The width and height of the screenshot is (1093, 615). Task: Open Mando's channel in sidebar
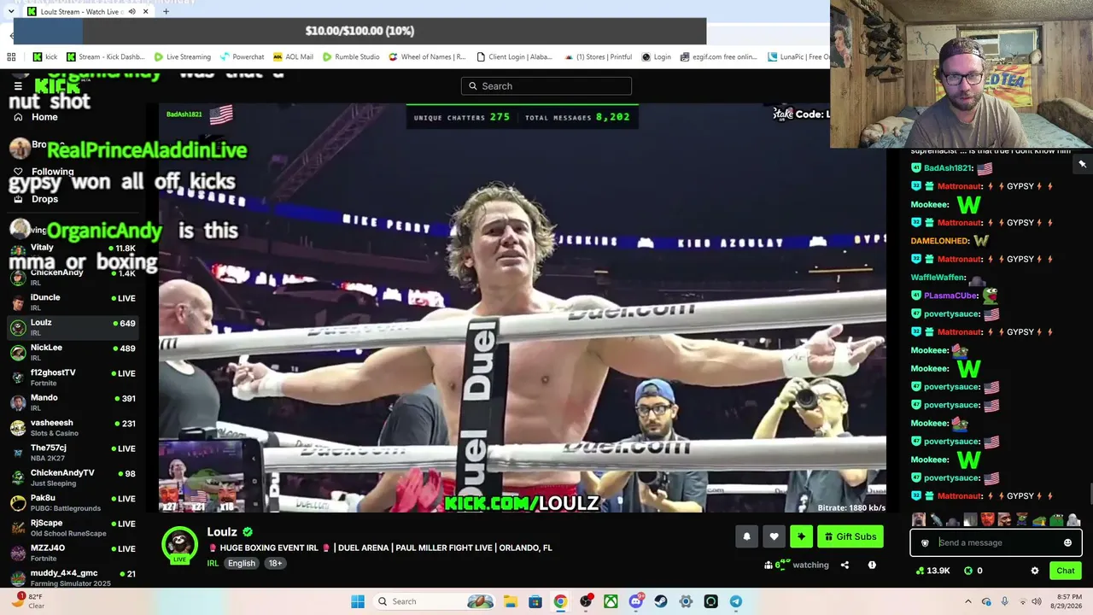73,402
